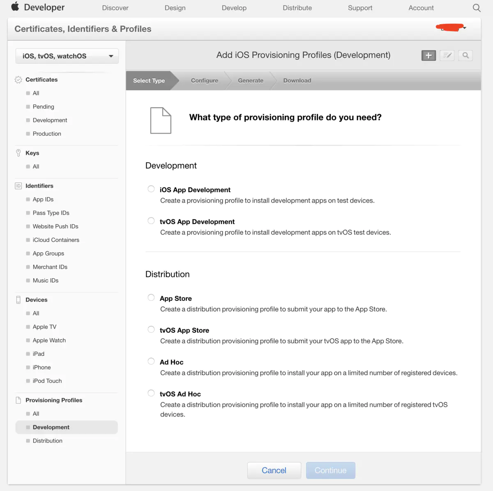Open Distribution provisioning profiles
The height and width of the screenshot is (491, 493).
tap(48, 441)
